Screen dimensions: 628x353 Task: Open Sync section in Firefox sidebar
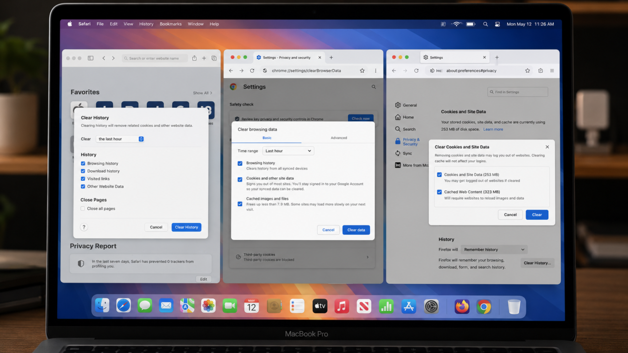[404, 153]
